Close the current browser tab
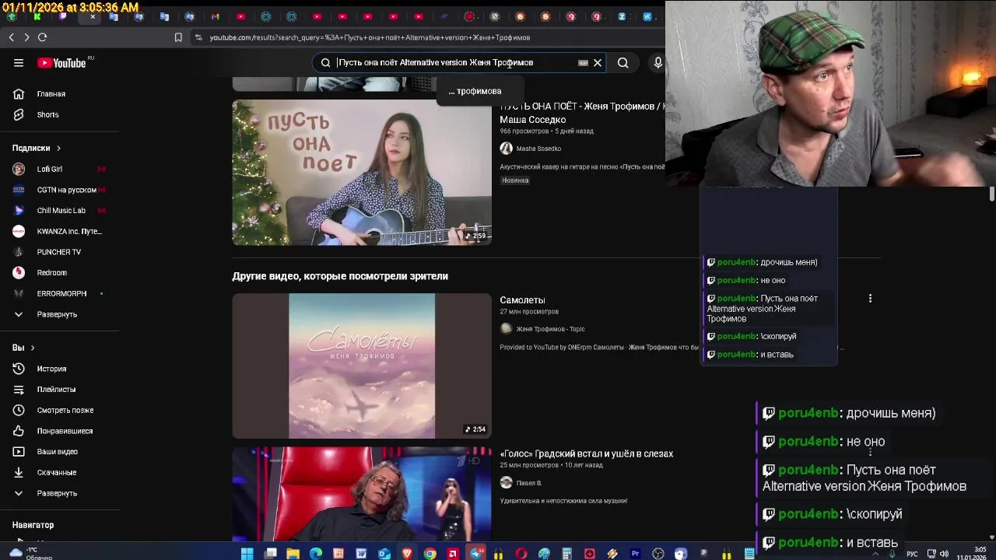 [93, 16]
